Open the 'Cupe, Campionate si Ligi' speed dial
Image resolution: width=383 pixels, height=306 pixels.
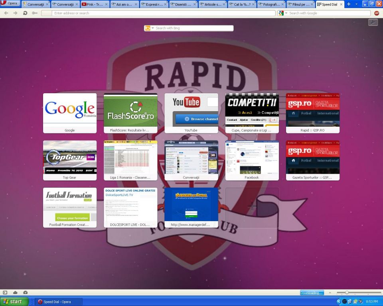[x=252, y=113]
